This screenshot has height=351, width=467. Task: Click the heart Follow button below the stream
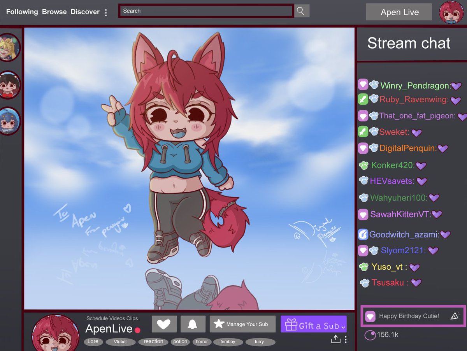164,324
